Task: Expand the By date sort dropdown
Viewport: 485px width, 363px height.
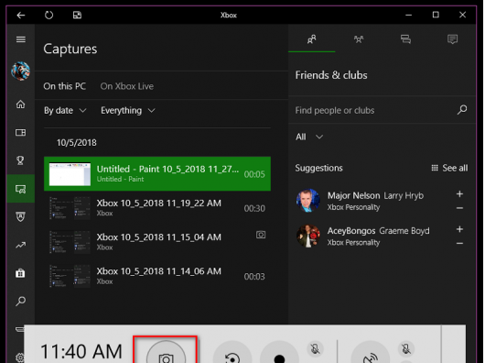Action: [65, 111]
